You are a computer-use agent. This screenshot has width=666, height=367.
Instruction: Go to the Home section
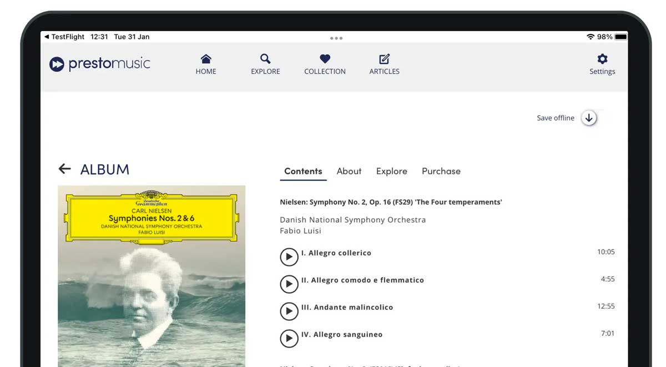tap(206, 64)
